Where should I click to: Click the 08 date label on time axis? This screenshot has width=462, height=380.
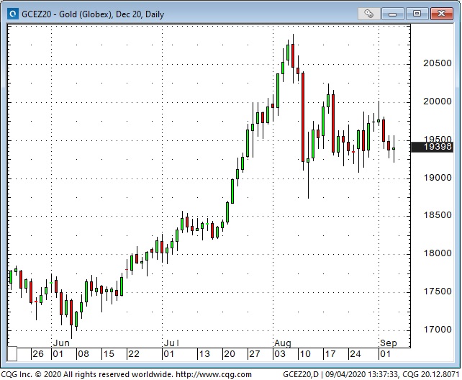coord(83,354)
